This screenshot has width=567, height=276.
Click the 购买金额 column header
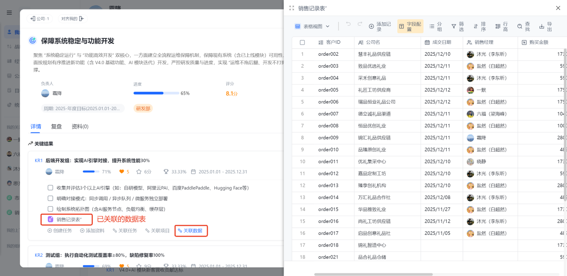pyautogui.click(x=543, y=42)
